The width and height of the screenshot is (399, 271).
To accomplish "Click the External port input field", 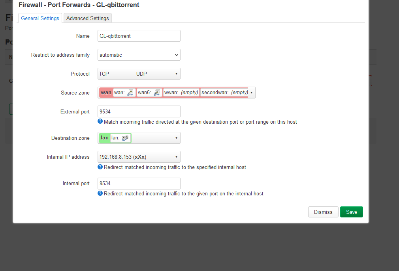I will click(x=139, y=111).
